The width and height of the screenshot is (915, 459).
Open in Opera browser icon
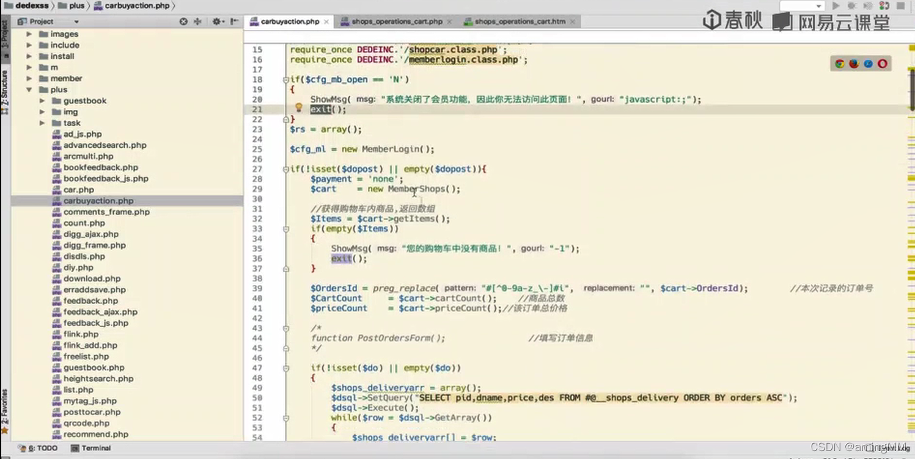pyautogui.click(x=883, y=63)
